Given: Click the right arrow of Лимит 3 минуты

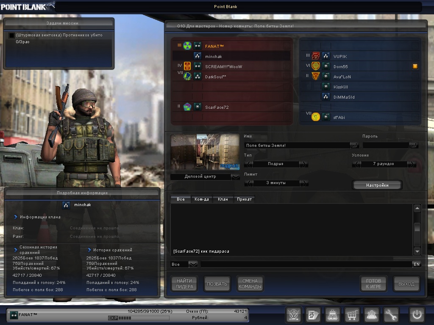Looking at the screenshot, I should tap(303, 183).
